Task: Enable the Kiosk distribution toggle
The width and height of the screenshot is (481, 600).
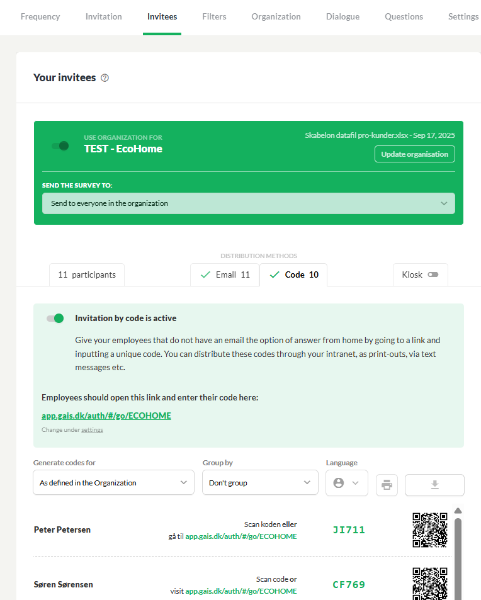Action: point(433,275)
